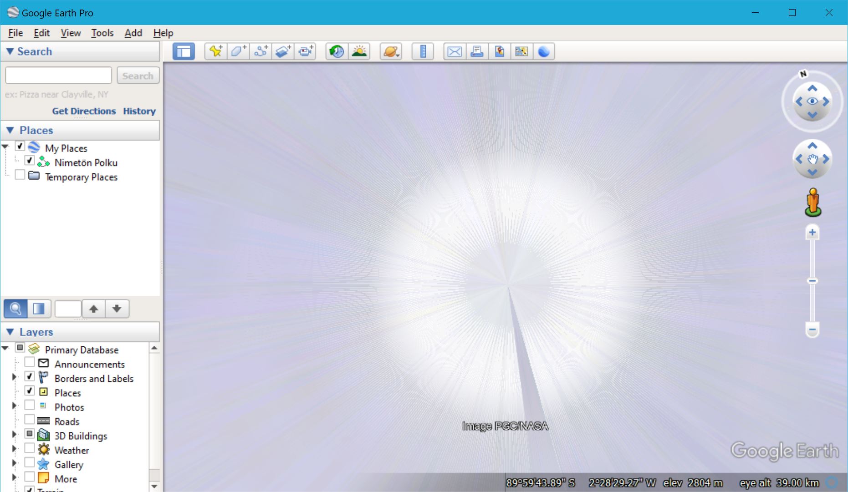Record a tour with the camera icon
This screenshot has height=492, width=848.
tap(306, 51)
